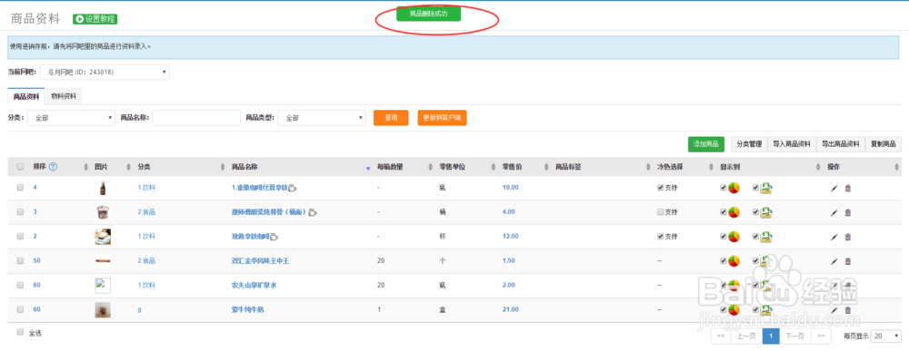Click the instant noodle cup thumbnail

(103, 212)
